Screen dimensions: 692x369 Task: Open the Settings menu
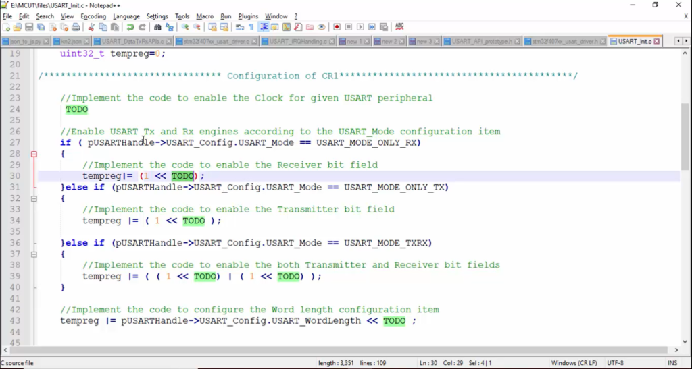pyautogui.click(x=157, y=16)
